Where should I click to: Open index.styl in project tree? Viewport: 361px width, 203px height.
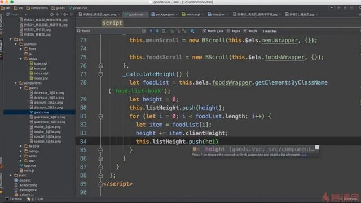[39, 73]
